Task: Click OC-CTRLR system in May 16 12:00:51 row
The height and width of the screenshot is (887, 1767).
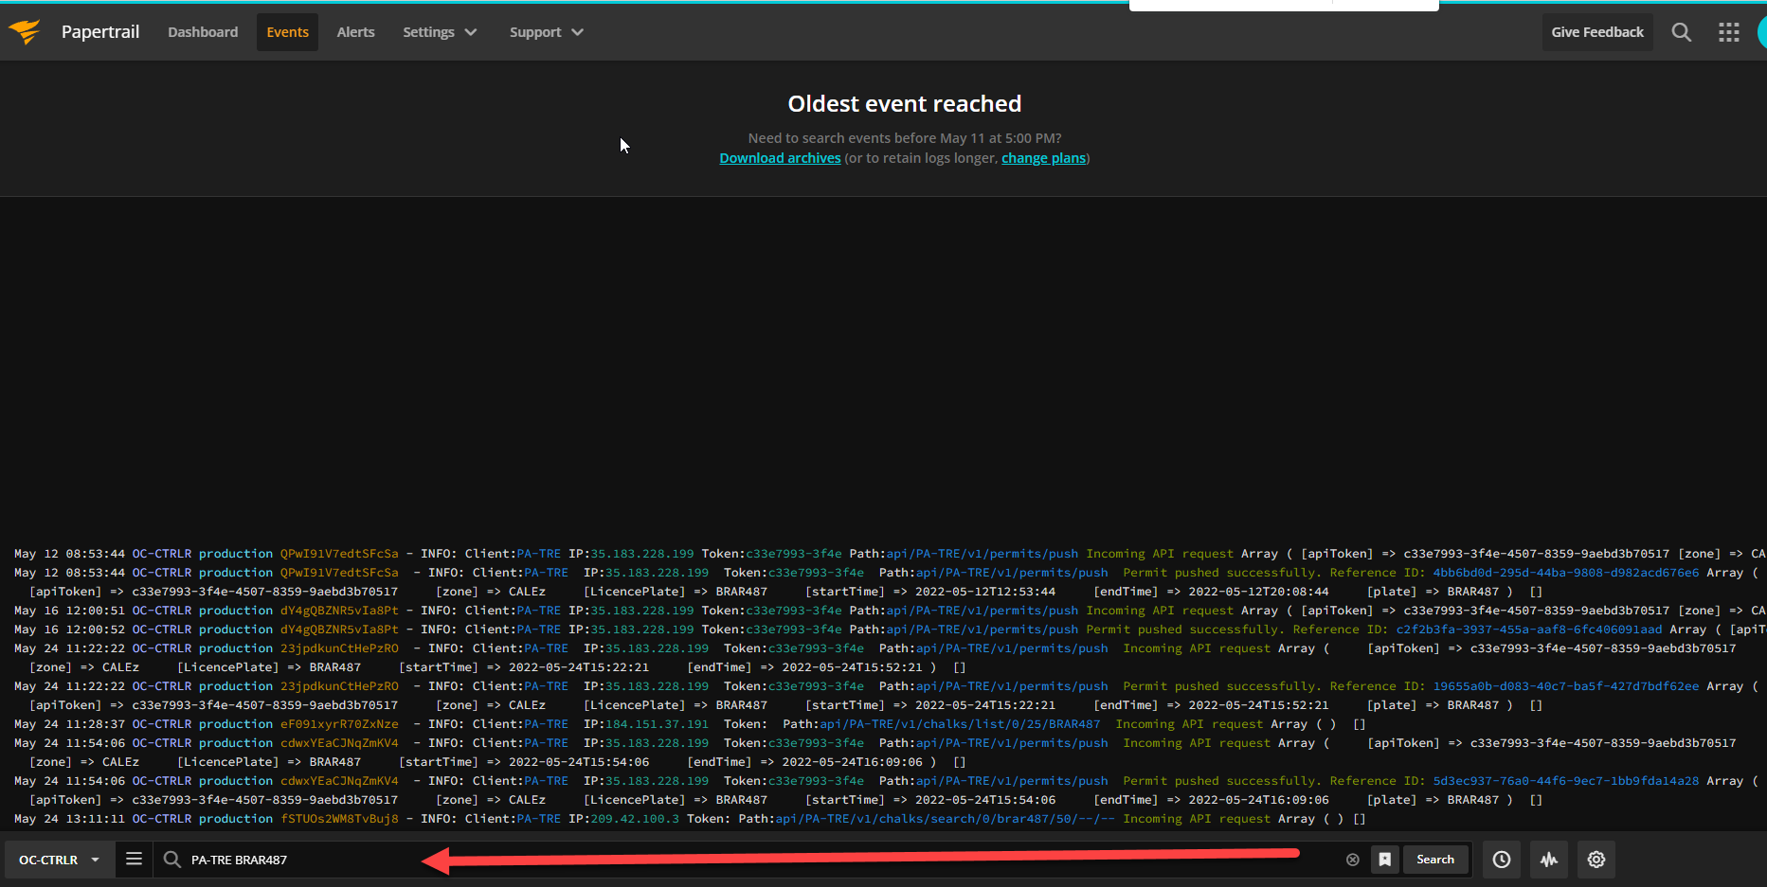Action: pos(161,611)
